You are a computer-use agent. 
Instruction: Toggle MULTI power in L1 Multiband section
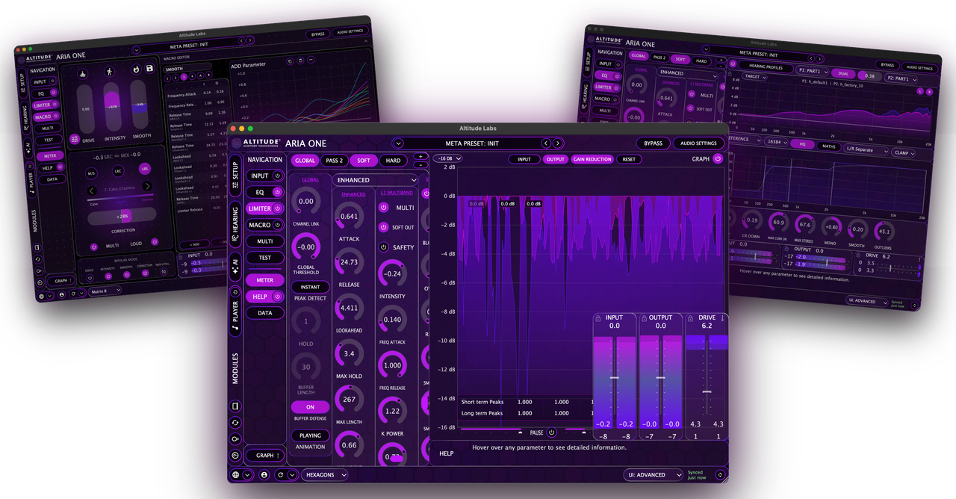click(x=384, y=208)
